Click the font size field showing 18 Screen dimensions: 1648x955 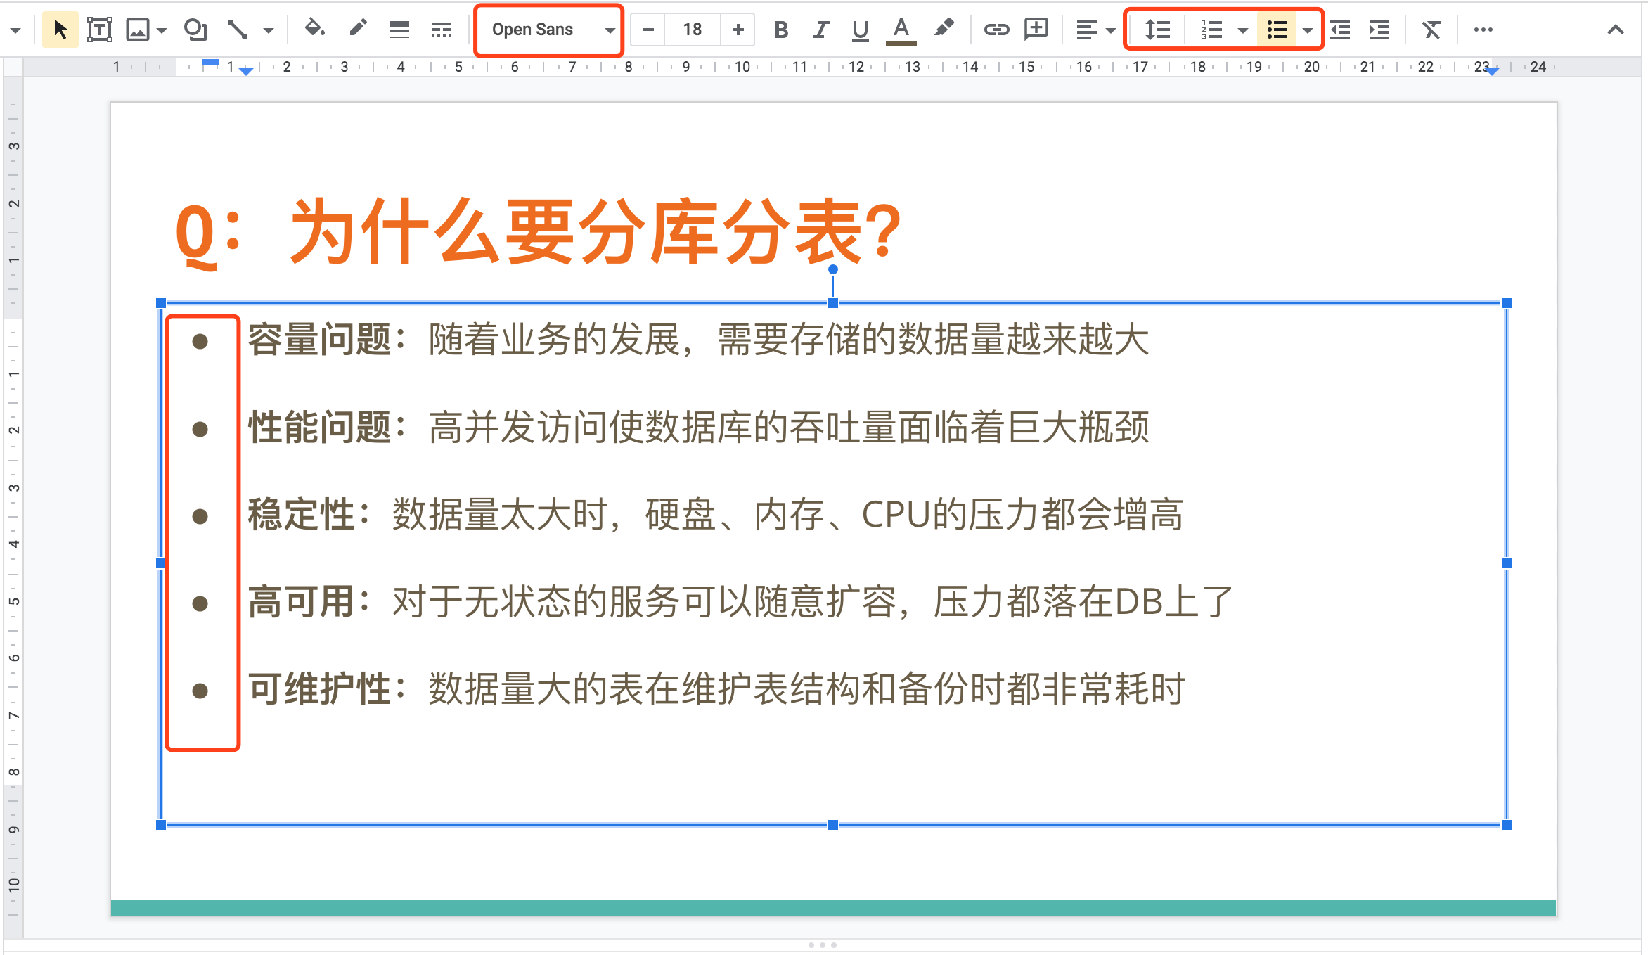693,30
